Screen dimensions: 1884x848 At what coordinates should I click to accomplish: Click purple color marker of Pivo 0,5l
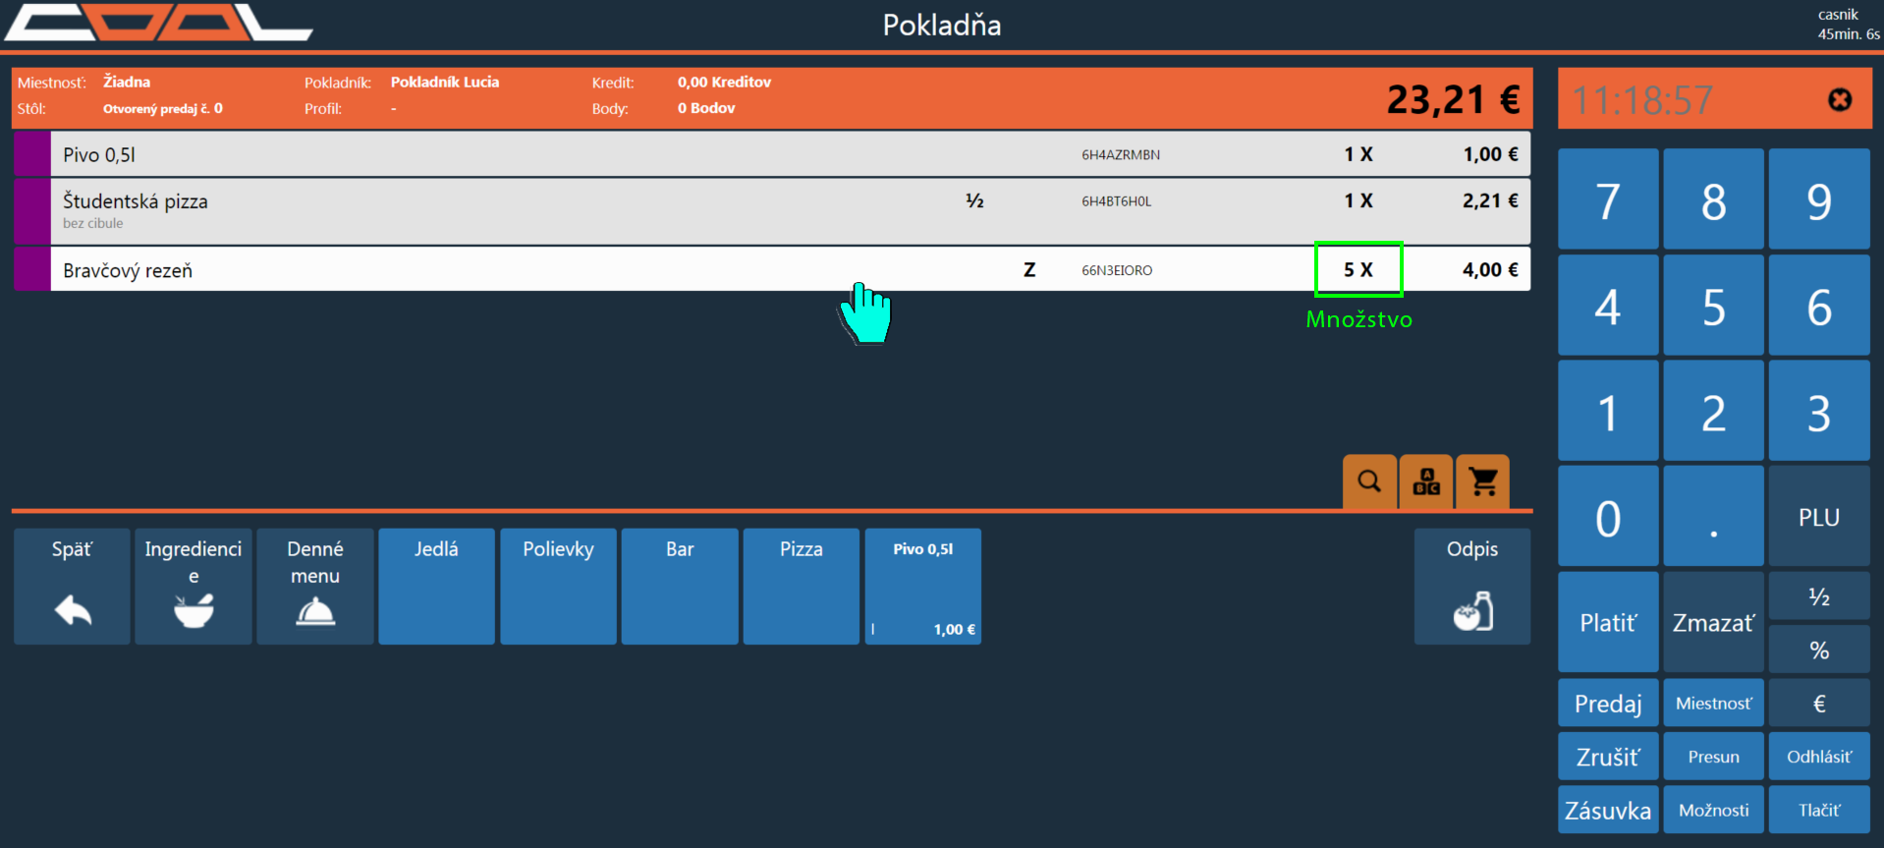32,154
